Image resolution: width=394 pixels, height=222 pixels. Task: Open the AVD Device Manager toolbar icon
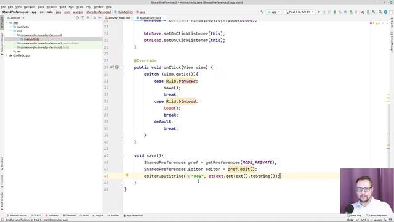[x=368, y=12]
